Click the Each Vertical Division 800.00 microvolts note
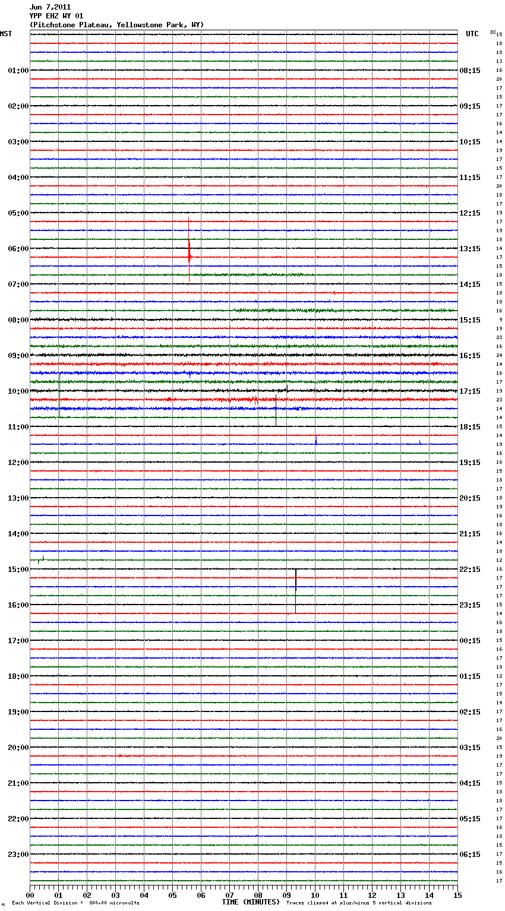The width and height of the screenshot is (505, 911). tap(75, 903)
